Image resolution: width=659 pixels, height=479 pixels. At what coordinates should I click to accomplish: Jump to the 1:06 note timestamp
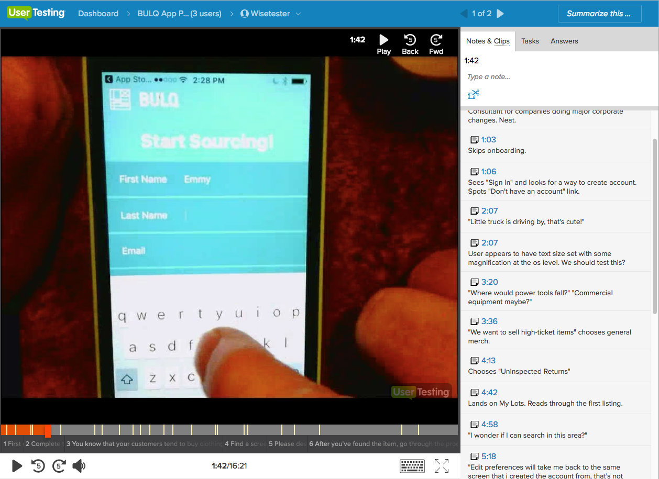[x=489, y=172]
